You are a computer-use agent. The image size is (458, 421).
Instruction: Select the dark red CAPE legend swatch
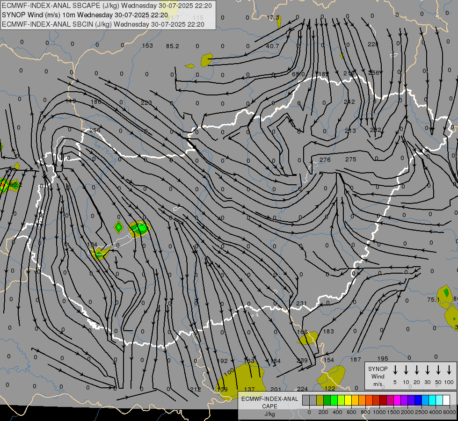tap(383, 400)
